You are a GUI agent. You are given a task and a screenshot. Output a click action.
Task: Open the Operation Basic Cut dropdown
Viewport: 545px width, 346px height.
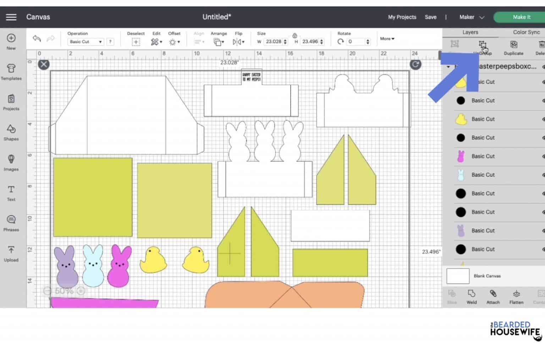click(x=85, y=42)
